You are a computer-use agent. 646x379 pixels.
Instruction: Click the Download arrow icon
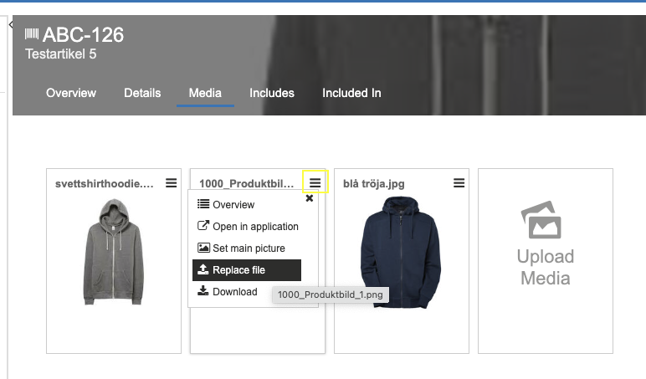203,291
